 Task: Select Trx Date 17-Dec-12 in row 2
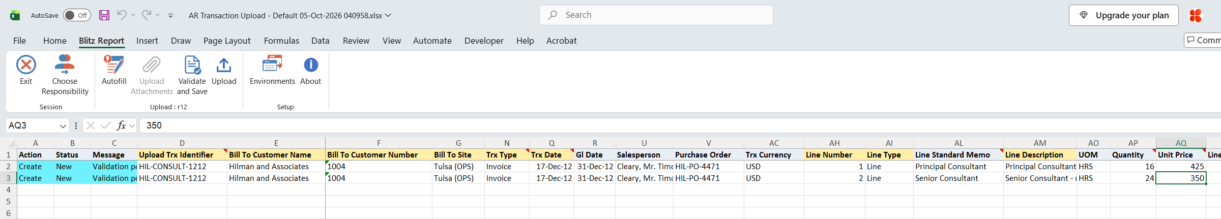[552, 167]
